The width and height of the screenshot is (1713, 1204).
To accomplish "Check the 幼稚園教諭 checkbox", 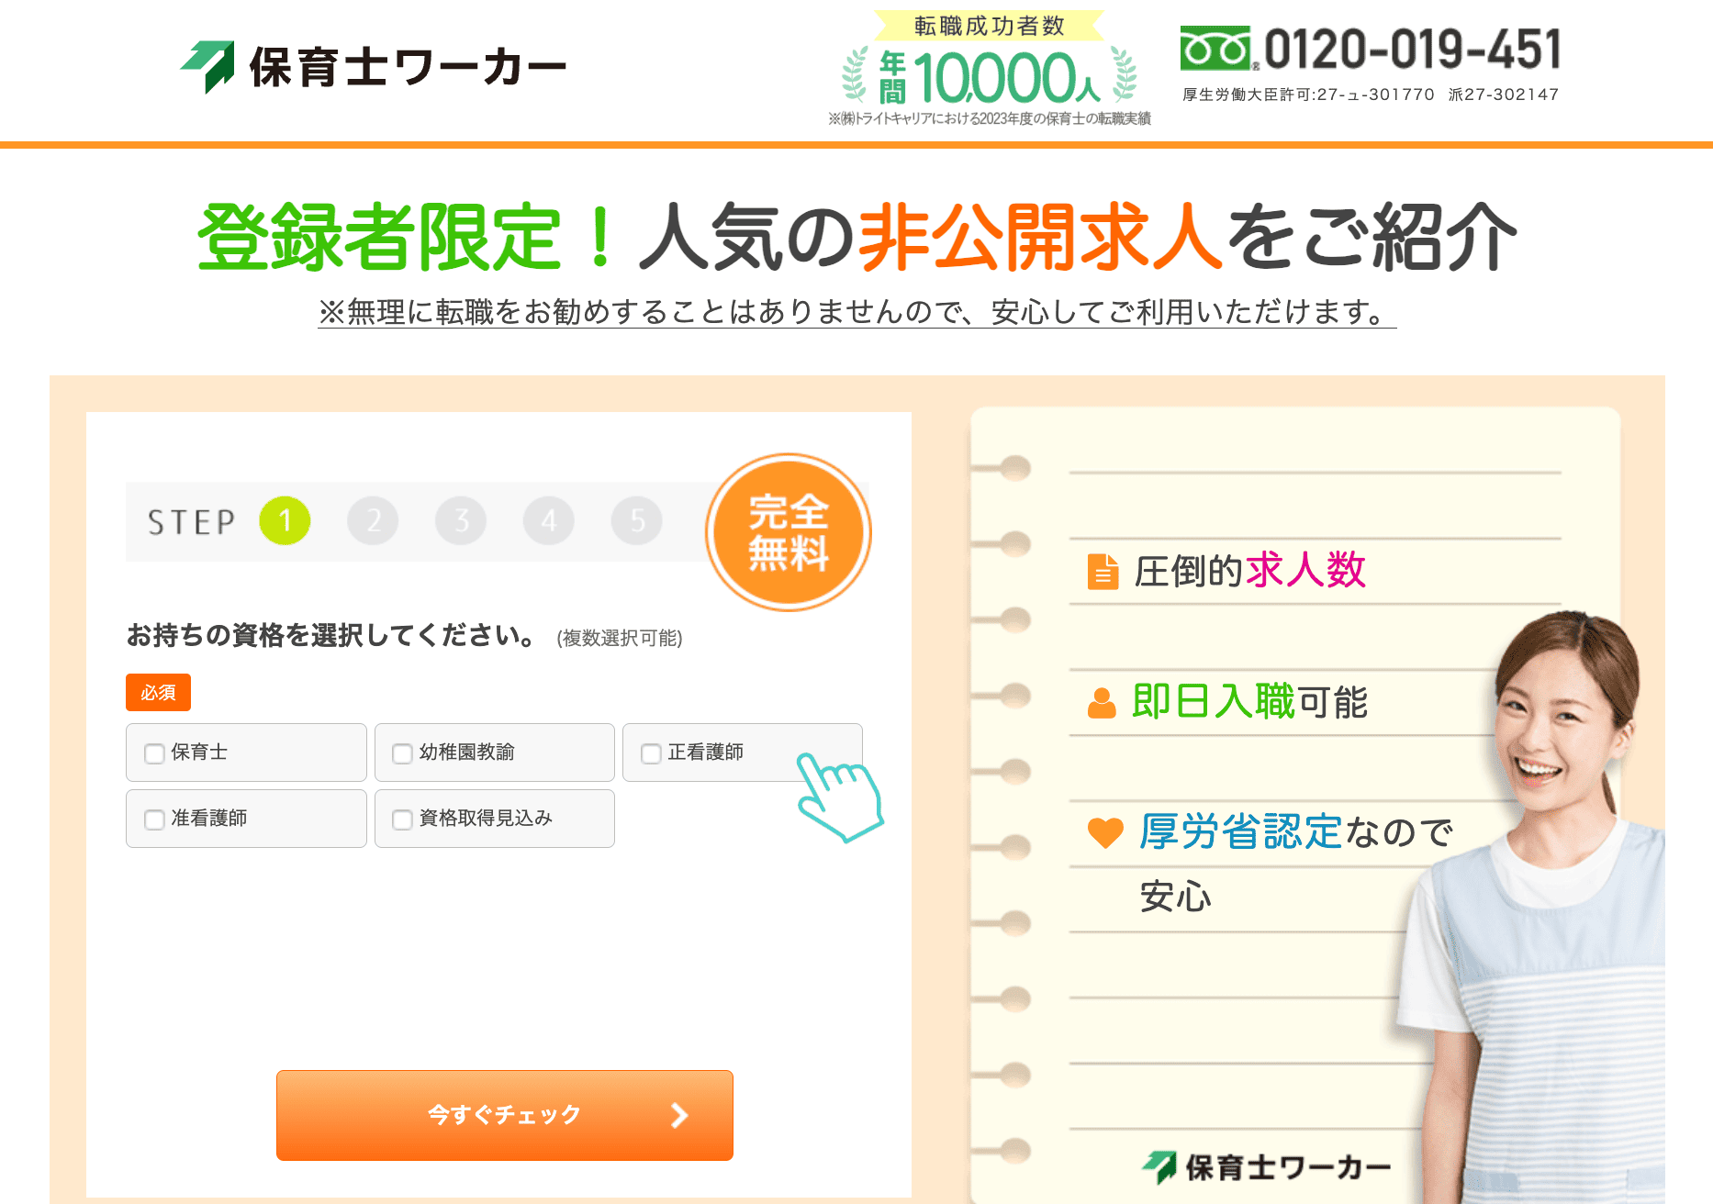I will point(402,753).
